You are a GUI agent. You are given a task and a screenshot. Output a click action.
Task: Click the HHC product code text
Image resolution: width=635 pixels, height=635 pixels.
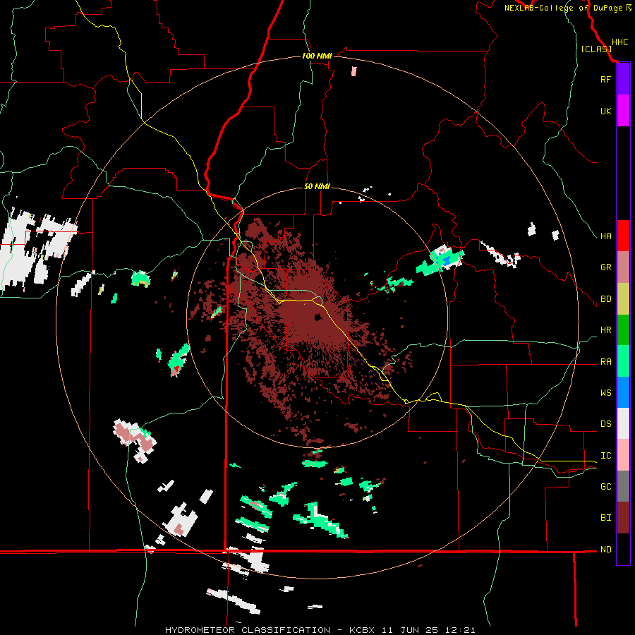pos(619,42)
